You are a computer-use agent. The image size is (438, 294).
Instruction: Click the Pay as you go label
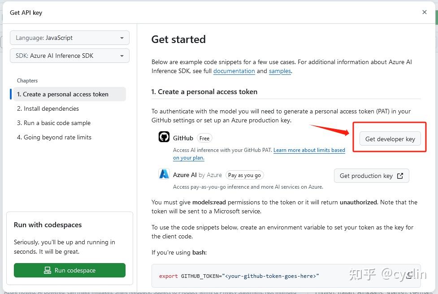[244, 175]
